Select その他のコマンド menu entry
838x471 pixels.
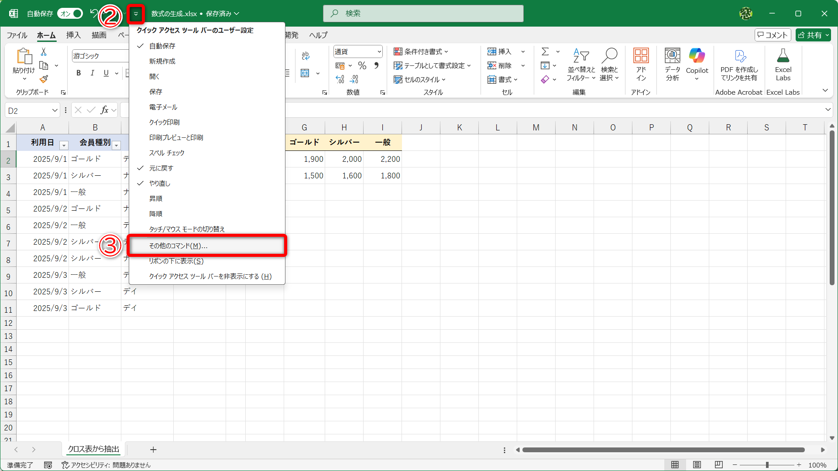tap(178, 246)
